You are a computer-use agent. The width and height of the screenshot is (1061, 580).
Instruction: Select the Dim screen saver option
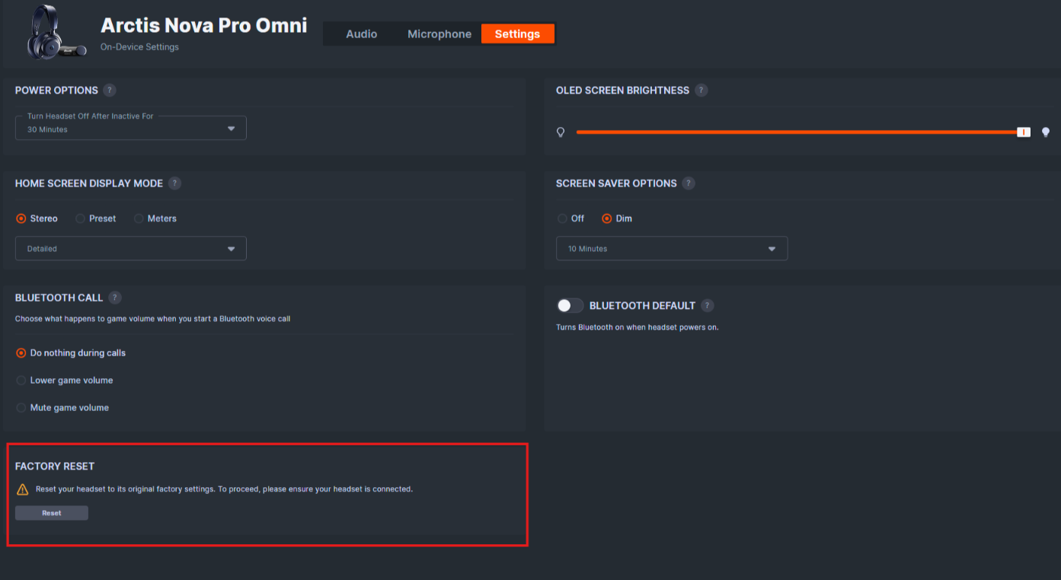point(617,218)
